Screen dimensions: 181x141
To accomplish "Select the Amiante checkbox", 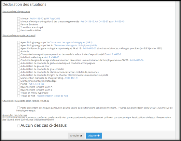I will click(x=19, y=51).
